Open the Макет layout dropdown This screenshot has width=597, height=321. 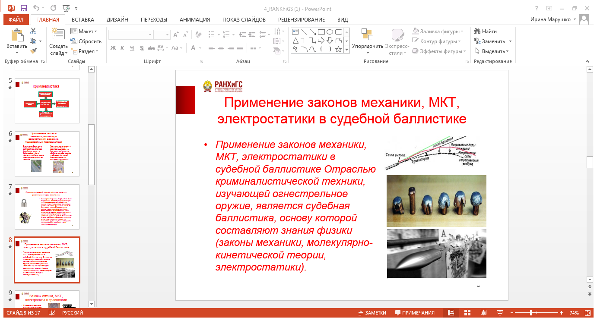(x=84, y=31)
